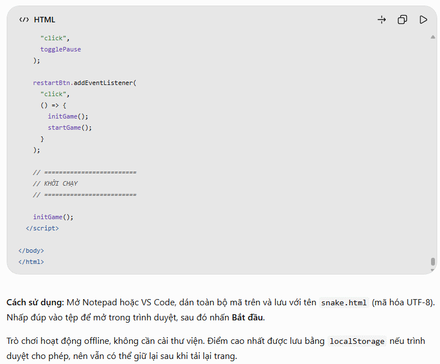Click the </script> closing tag
Viewport: 440px width, 364px height.
point(42,228)
